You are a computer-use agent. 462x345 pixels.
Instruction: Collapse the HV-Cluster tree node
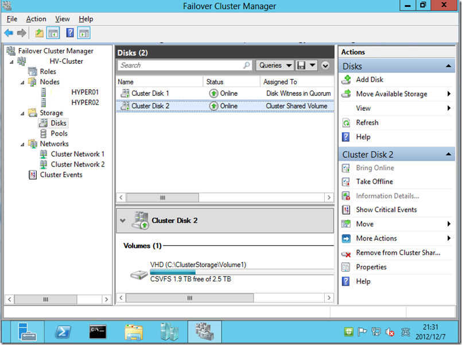(x=11, y=61)
